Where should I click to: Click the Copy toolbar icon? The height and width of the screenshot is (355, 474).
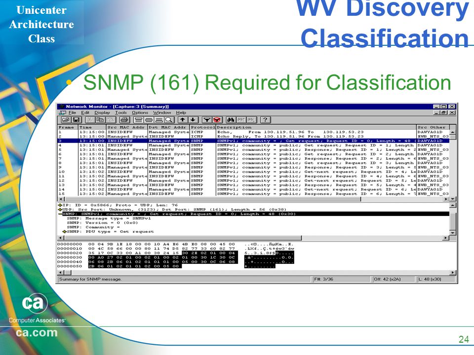click(x=100, y=120)
